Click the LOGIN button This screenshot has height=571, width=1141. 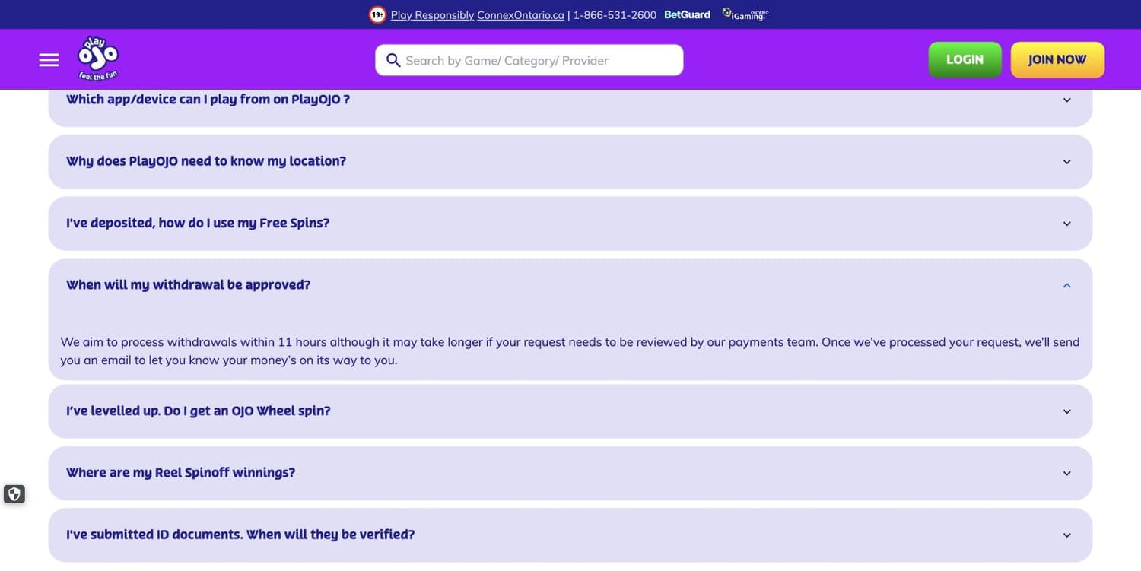[965, 59]
